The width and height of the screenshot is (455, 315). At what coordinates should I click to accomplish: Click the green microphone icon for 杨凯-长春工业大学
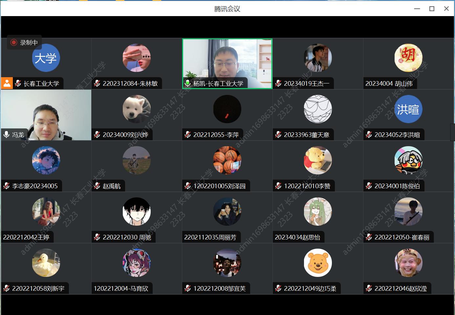coord(188,83)
